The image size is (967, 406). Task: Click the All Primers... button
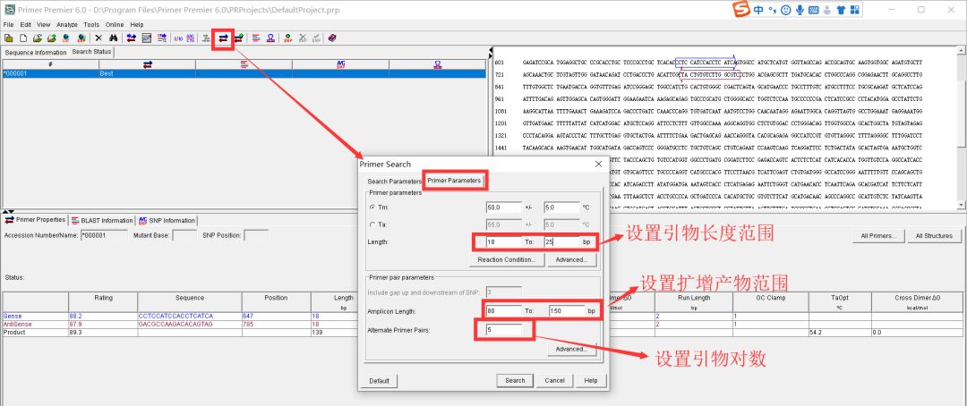(x=878, y=236)
